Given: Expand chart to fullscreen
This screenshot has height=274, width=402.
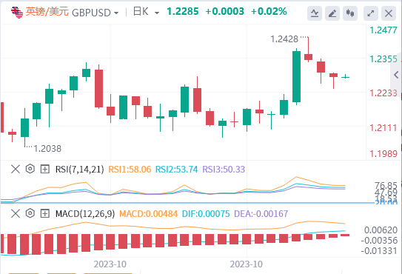Looking at the screenshot, I should pos(371,13).
